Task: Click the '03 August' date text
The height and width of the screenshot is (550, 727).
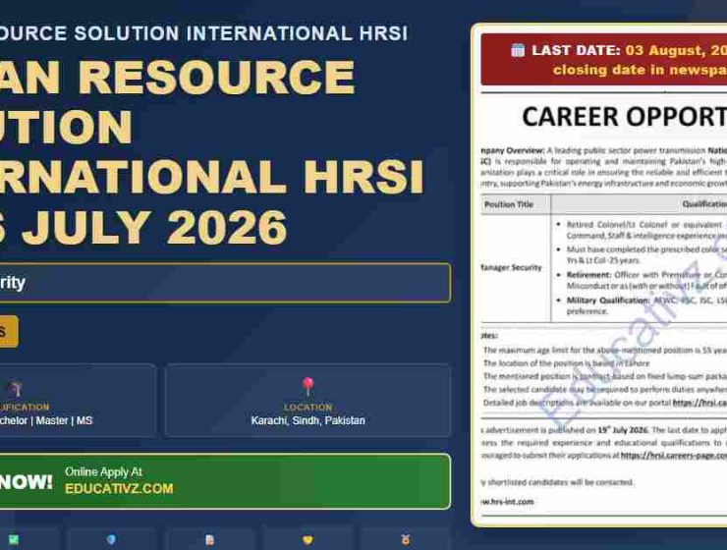Action: (665, 50)
